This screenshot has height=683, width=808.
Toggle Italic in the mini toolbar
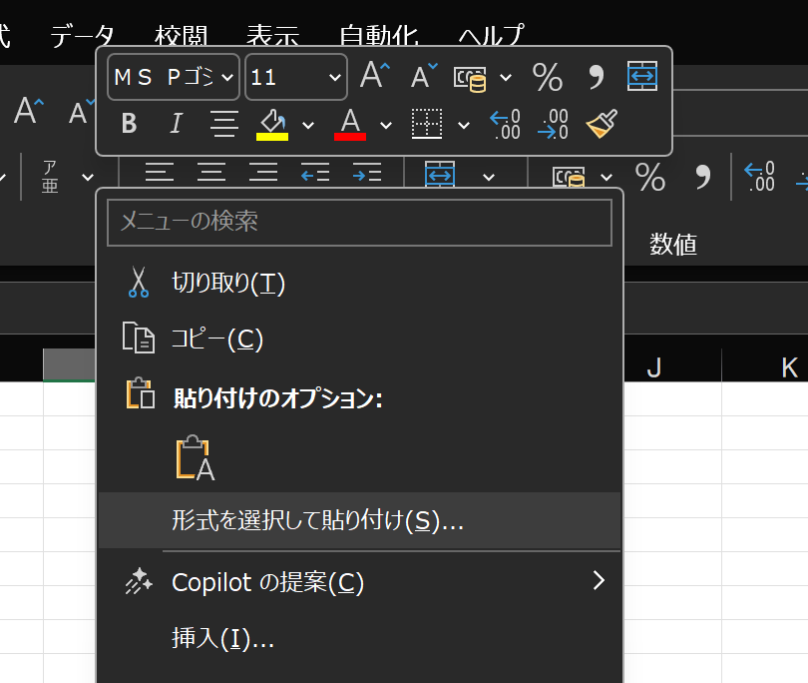pos(177,124)
